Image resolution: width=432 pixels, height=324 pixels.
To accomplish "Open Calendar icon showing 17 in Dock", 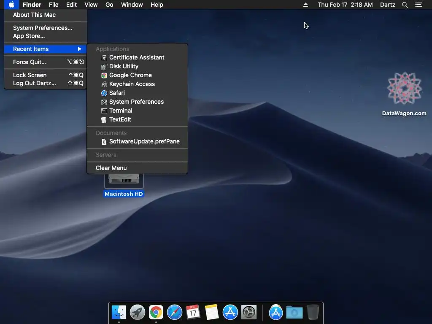I will point(193,313).
